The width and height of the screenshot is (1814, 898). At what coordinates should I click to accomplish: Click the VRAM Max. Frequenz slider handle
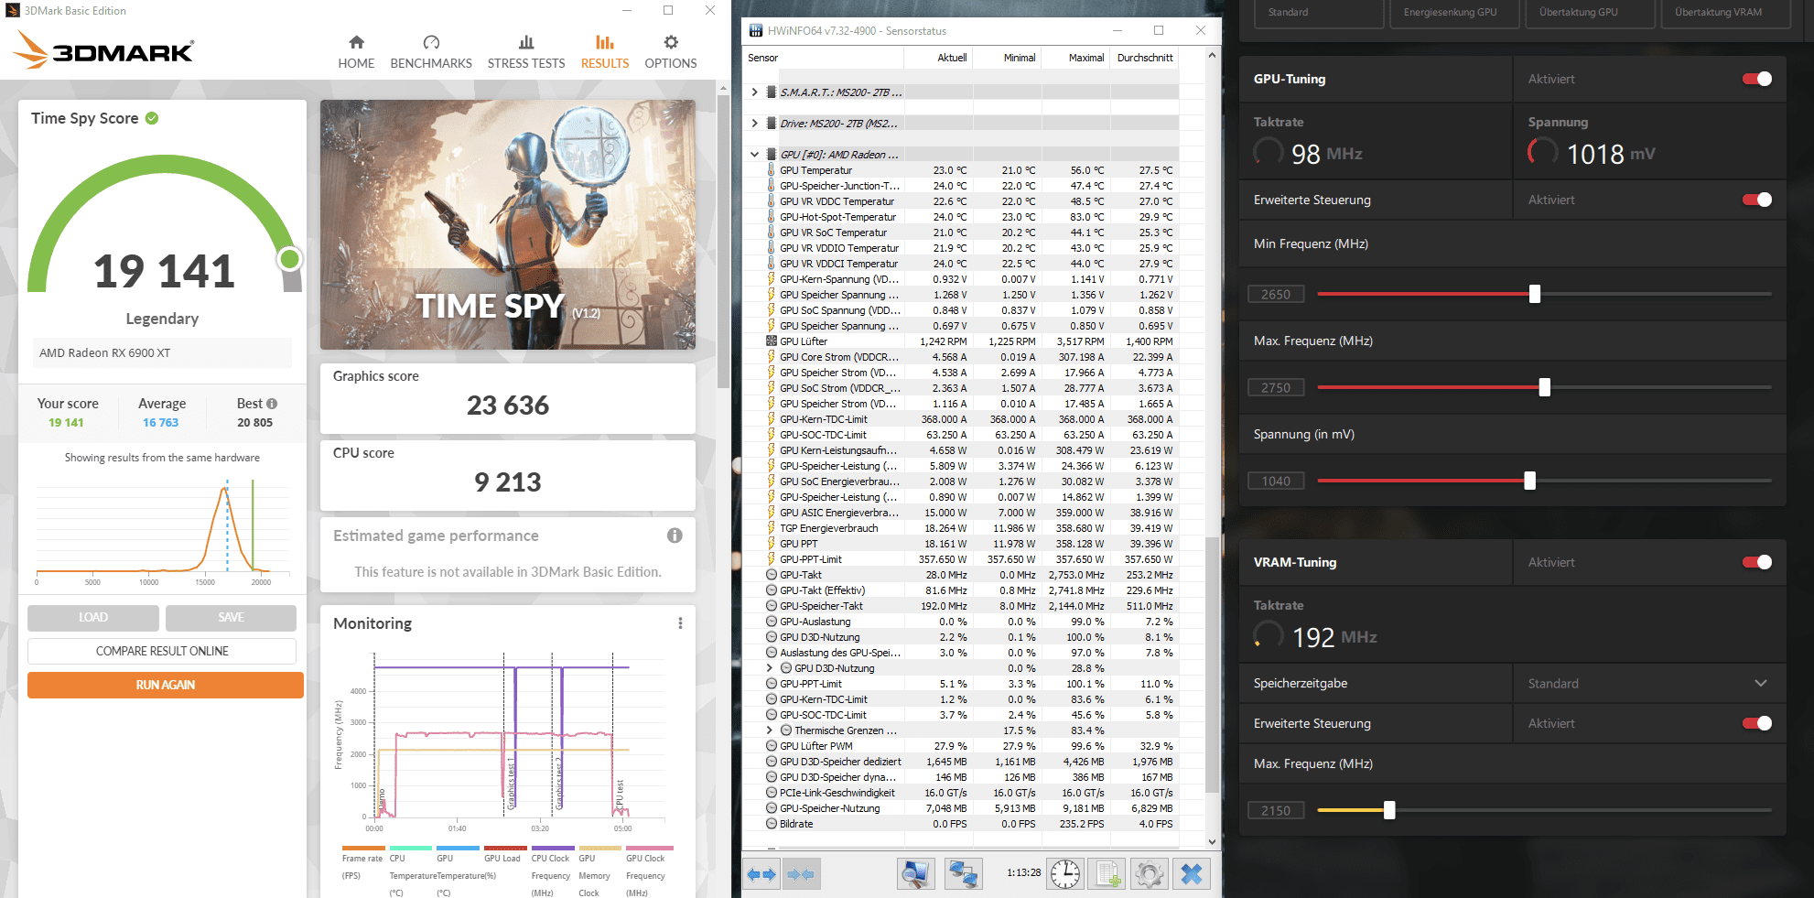tap(1389, 810)
